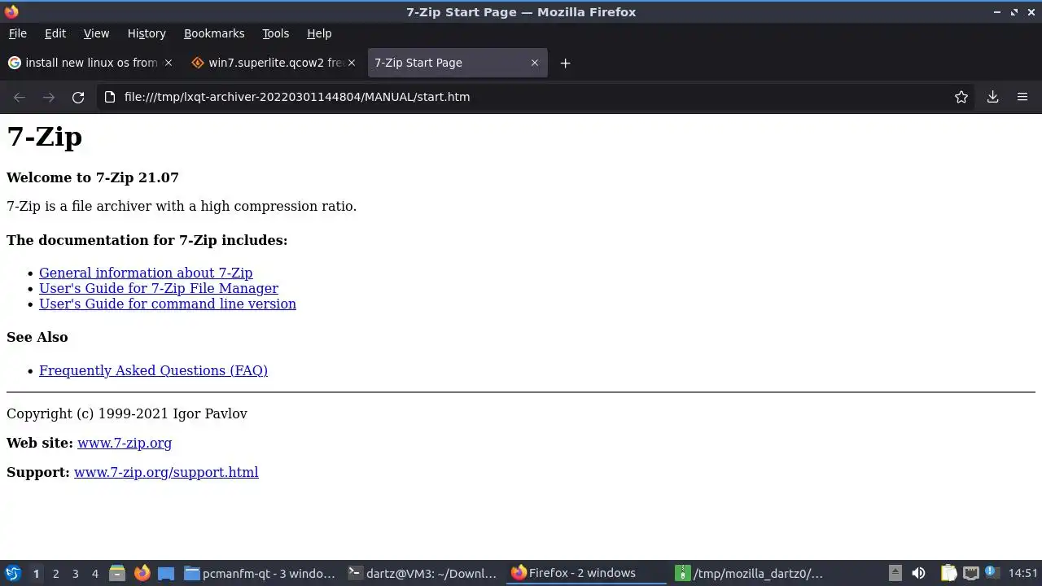Click the '7-Zip' page heading
Image resolution: width=1042 pixels, height=586 pixels.
(x=45, y=137)
